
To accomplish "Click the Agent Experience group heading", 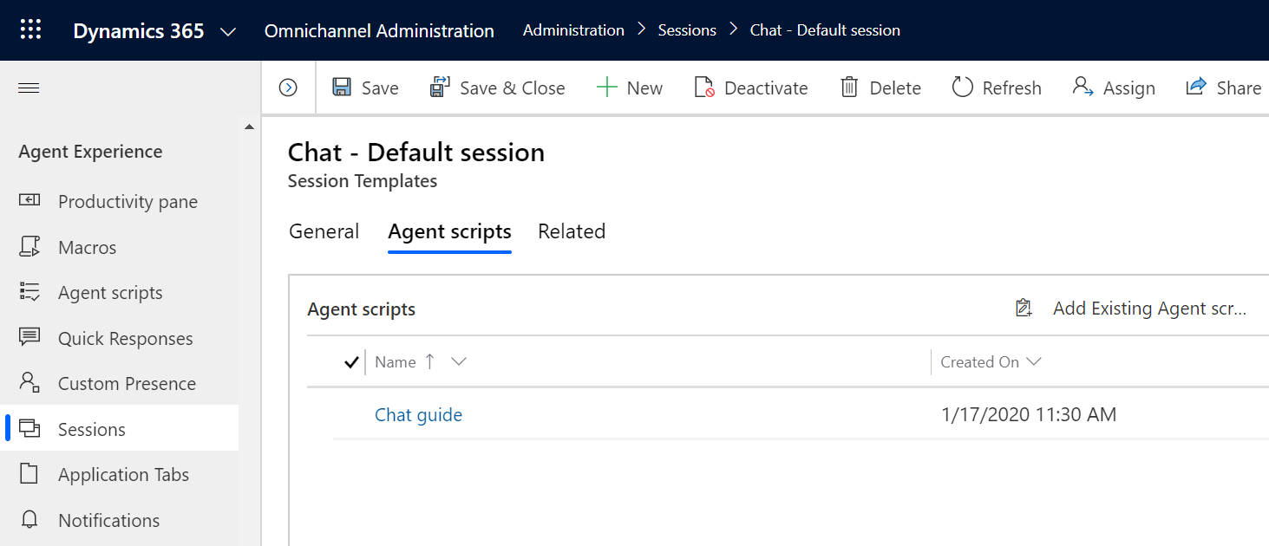I will (x=90, y=152).
